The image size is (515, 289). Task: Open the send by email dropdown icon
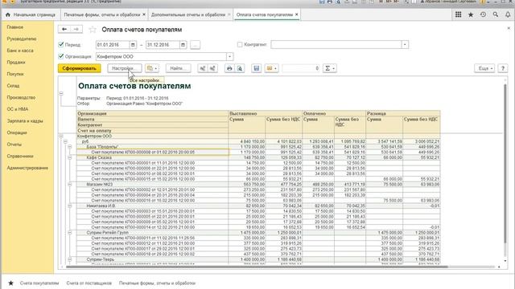coord(271,68)
